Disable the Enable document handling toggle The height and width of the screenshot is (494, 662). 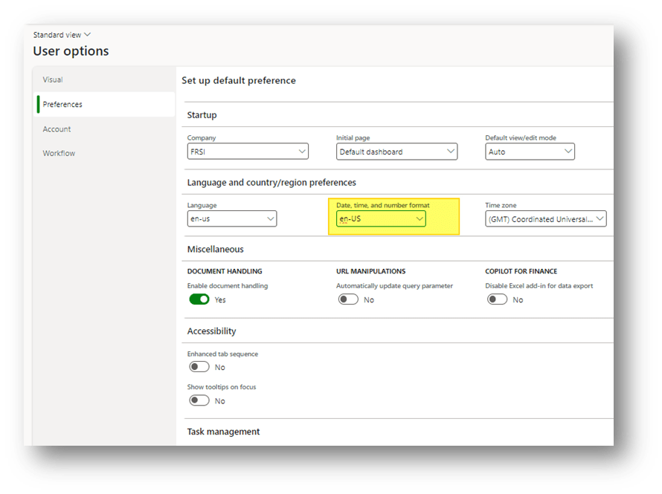(x=199, y=299)
